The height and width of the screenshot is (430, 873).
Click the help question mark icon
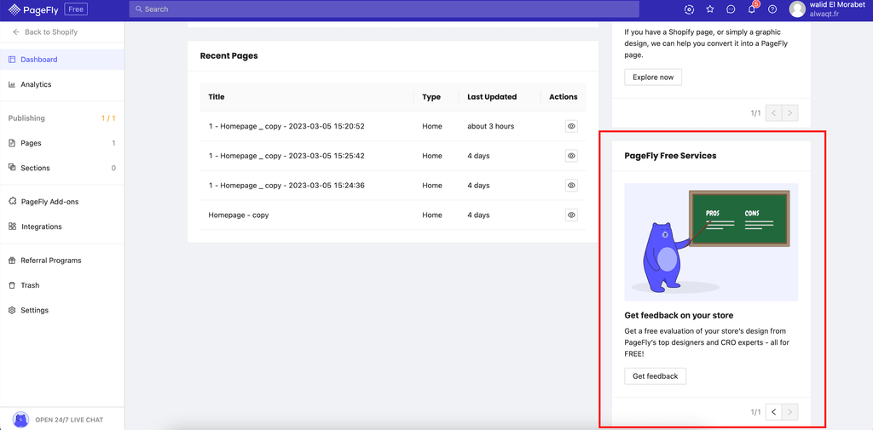point(772,9)
